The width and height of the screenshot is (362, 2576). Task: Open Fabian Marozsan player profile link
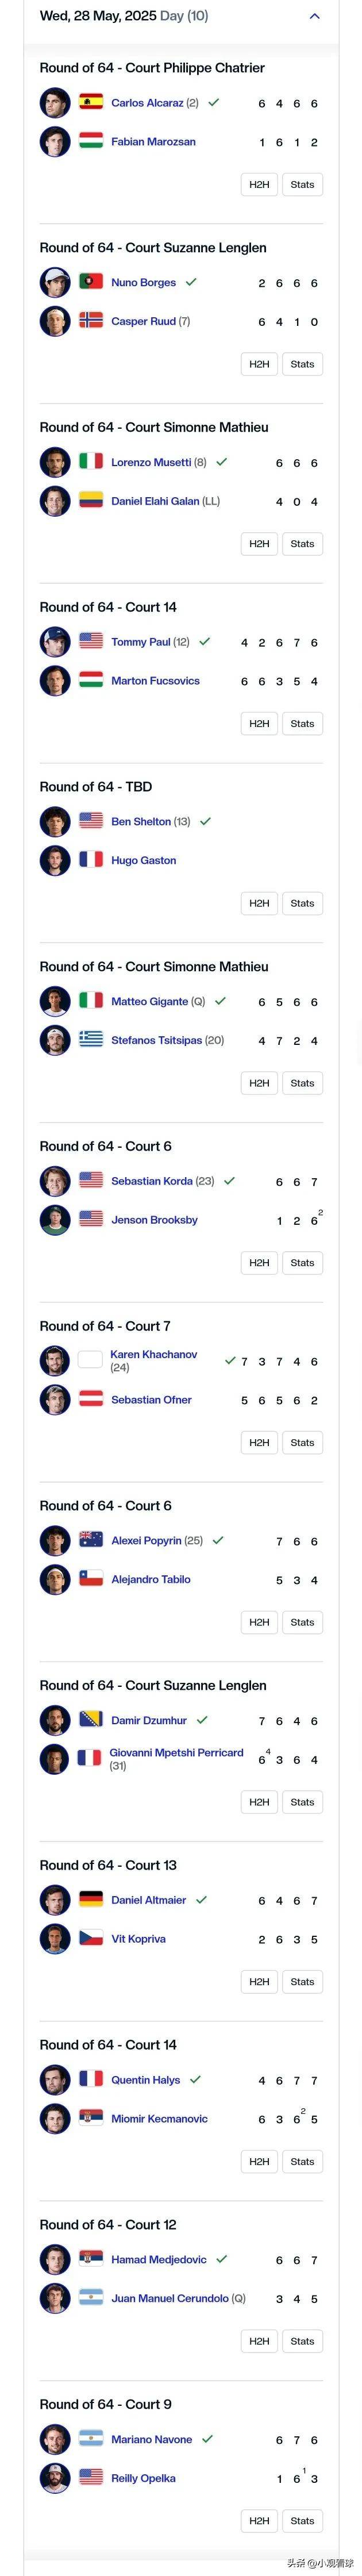click(153, 142)
